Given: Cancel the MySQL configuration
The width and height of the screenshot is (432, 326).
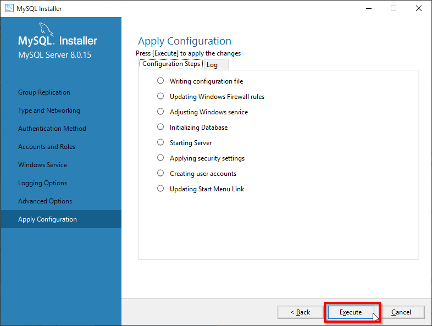Looking at the screenshot, I should [401, 312].
